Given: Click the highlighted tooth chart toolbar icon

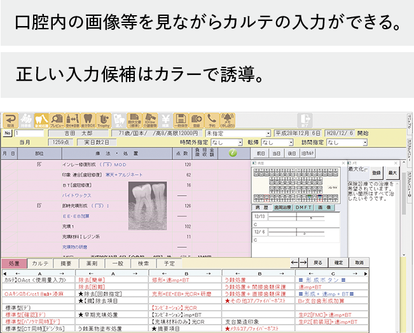Looking at the screenshot, I should tap(41, 120).
